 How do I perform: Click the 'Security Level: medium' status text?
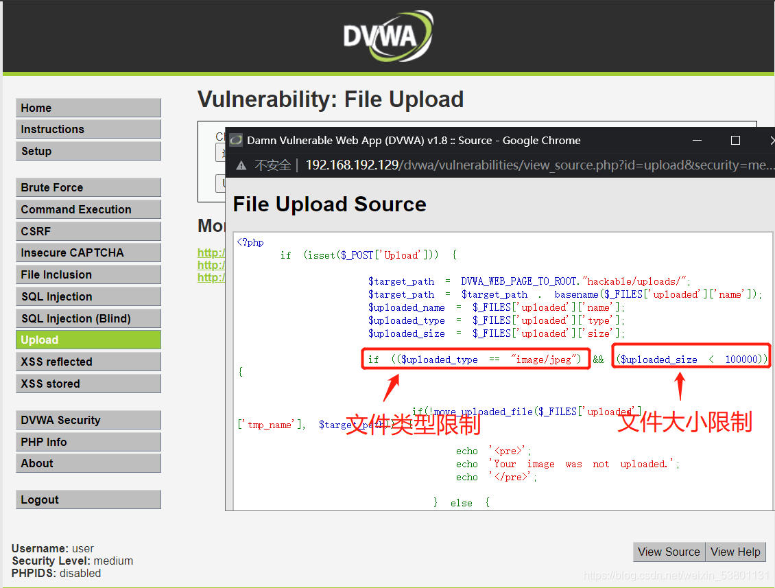[73, 561]
